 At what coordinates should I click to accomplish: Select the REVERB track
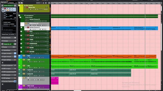pyautogui.click(x=32, y=52)
